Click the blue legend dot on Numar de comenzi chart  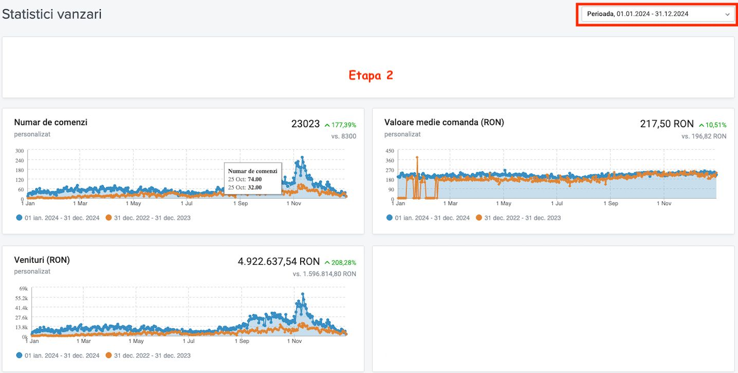(19, 218)
